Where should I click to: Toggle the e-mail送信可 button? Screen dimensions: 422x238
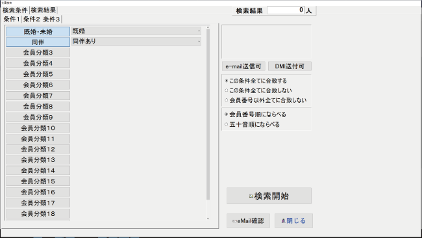point(243,66)
